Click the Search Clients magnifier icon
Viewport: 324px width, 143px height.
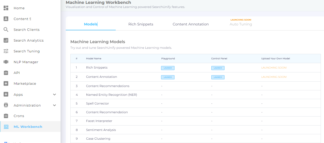pyautogui.click(x=6, y=30)
